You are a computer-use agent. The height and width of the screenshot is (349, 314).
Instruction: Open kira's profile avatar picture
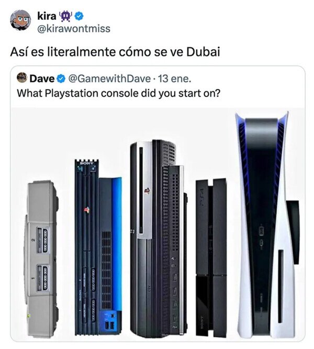click(x=20, y=20)
